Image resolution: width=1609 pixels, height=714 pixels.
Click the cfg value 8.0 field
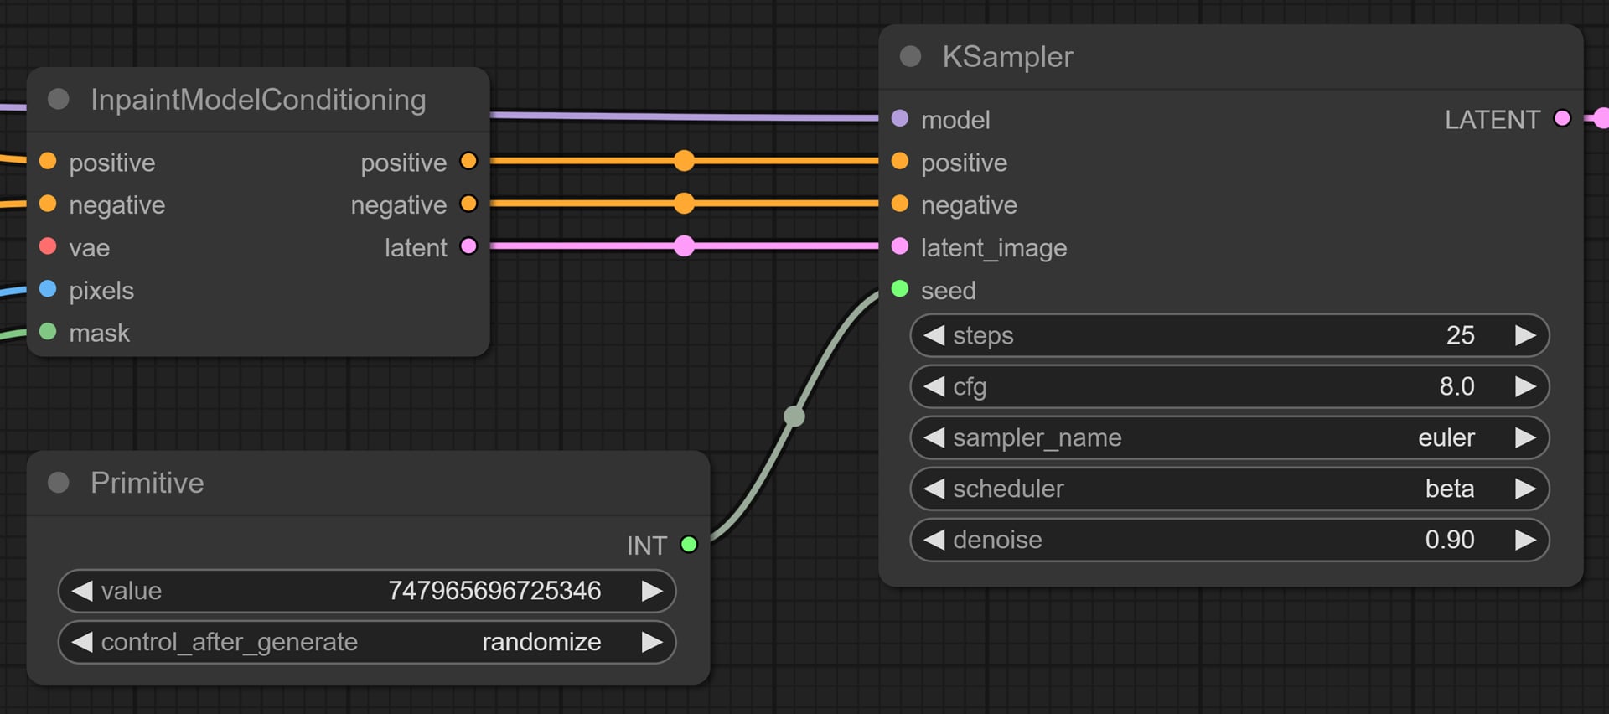point(1229,386)
